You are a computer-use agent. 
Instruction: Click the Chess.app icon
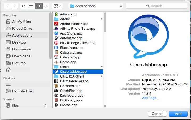coord(56,62)
